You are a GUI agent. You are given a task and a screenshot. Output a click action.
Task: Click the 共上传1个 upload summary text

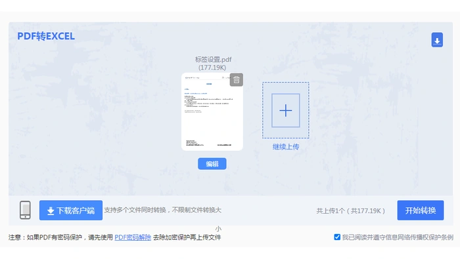[x=350, y=210]
